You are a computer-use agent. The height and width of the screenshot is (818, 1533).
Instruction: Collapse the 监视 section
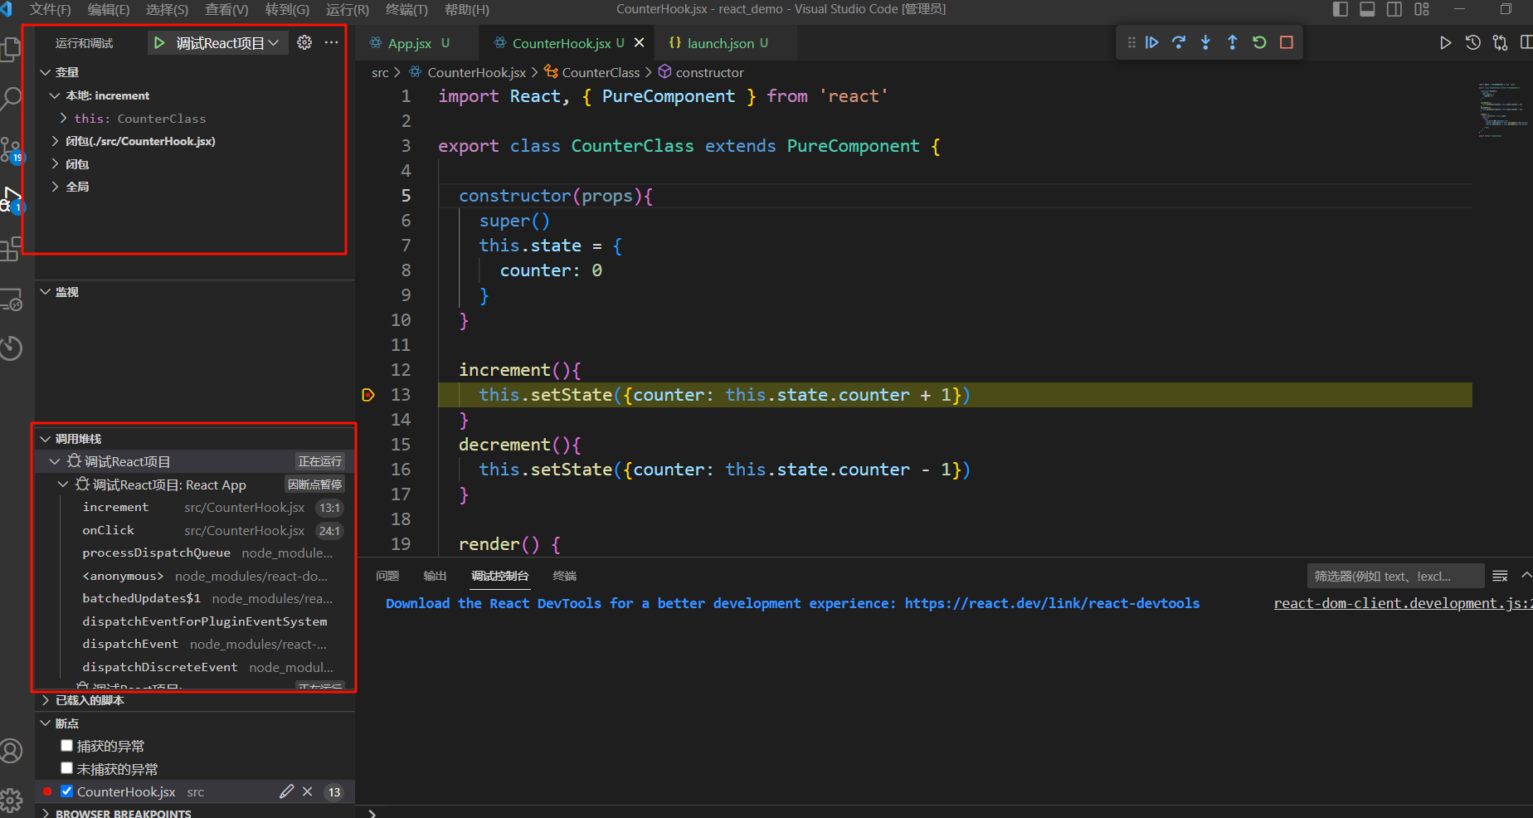46,292
